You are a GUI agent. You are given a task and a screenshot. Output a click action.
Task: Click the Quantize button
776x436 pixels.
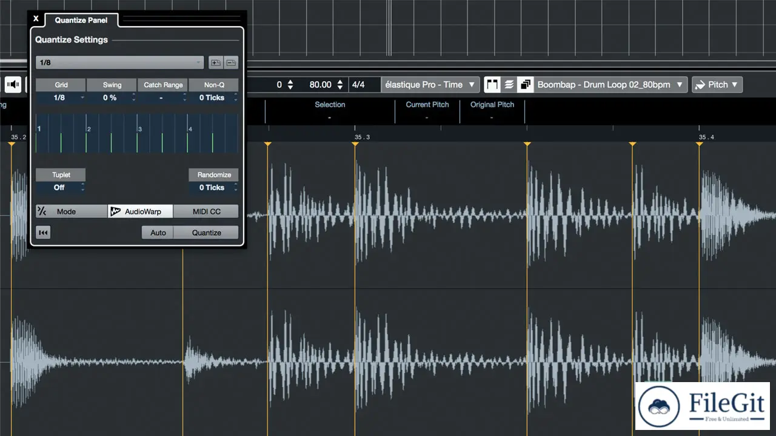[206, 233]
